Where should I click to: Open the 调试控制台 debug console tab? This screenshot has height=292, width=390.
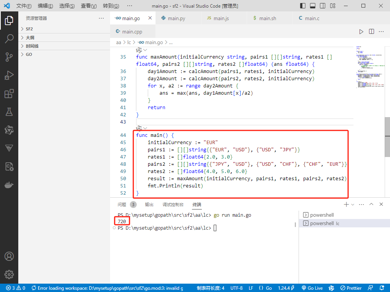click(173, 204)
